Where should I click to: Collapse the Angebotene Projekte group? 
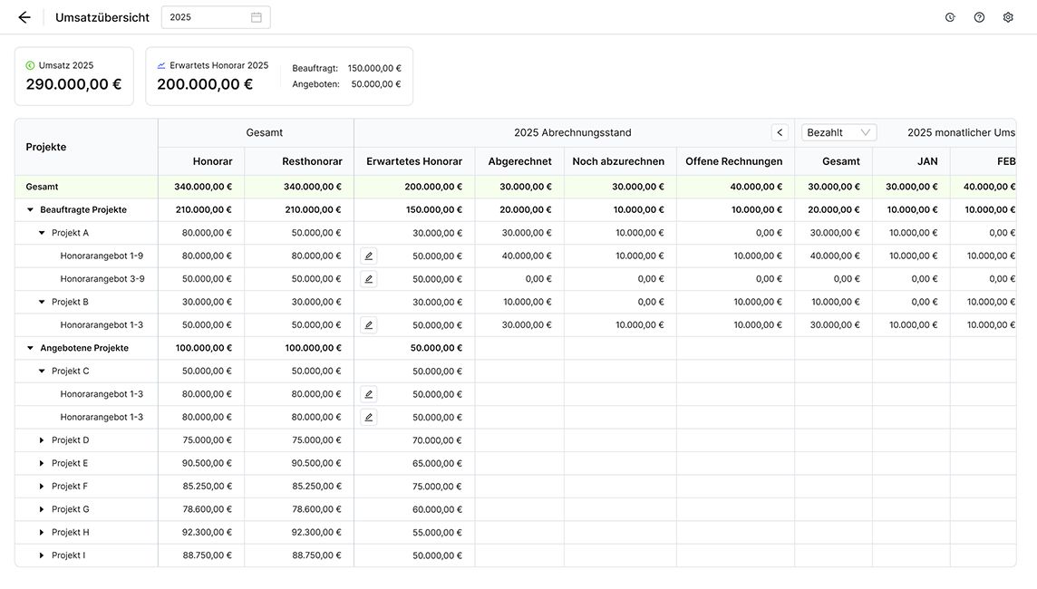30,348
